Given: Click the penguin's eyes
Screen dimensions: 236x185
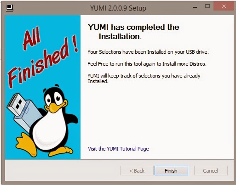Looking at the screenshot, I should click(54, 99).
